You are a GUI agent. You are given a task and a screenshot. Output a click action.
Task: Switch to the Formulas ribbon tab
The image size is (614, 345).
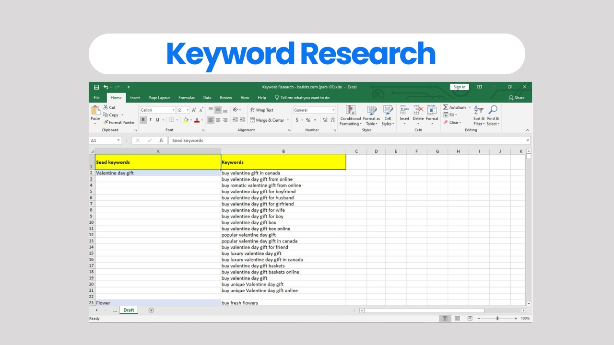[x=187, y=98]
